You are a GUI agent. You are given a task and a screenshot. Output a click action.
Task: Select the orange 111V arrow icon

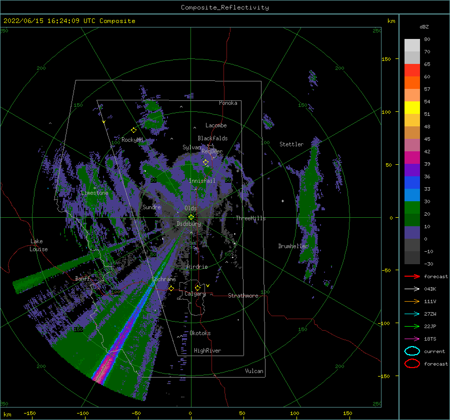click(412, 301)
